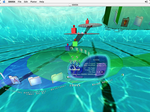
Task: Select the small Read Me.rtf file icon
Action: 123,75
